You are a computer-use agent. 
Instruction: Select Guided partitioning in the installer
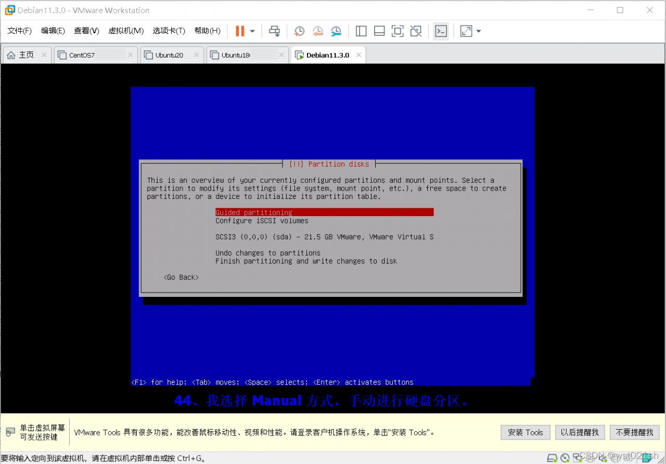(324, 212)
